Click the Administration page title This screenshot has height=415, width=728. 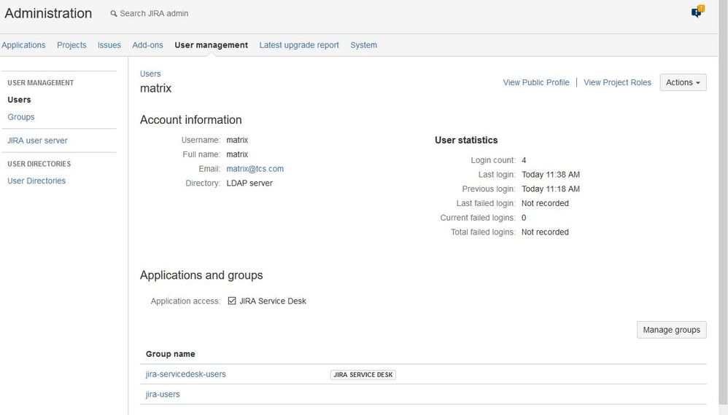coord(48,13)
